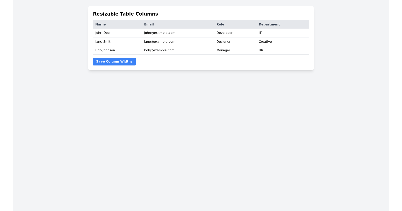Screen dimensions: 402x211
Task: Click the Email column header
Action: pos(149,24)
